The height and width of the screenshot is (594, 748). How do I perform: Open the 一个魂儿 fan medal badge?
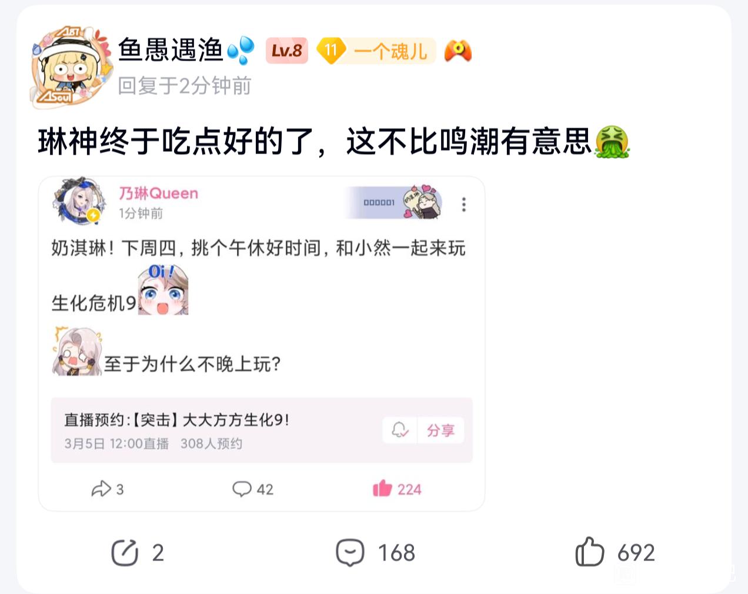(x=376, y=51)
